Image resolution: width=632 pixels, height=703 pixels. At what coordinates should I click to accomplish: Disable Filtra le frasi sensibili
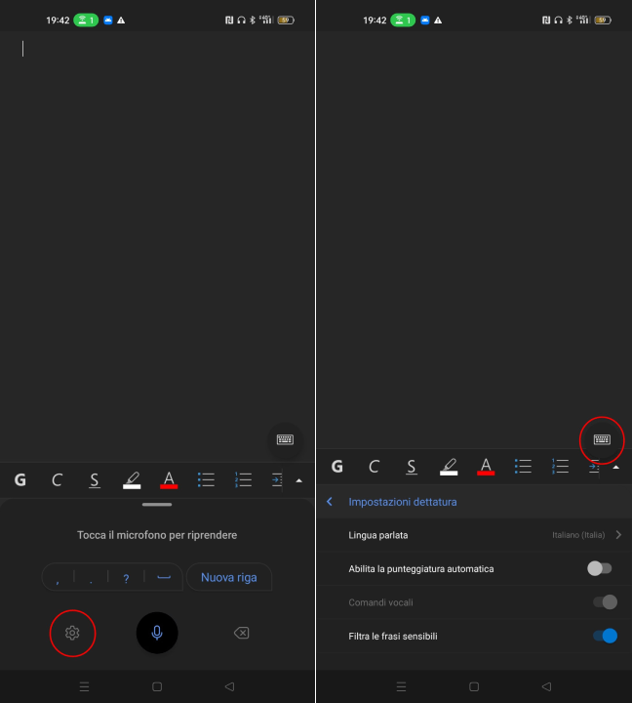(605, 636)
